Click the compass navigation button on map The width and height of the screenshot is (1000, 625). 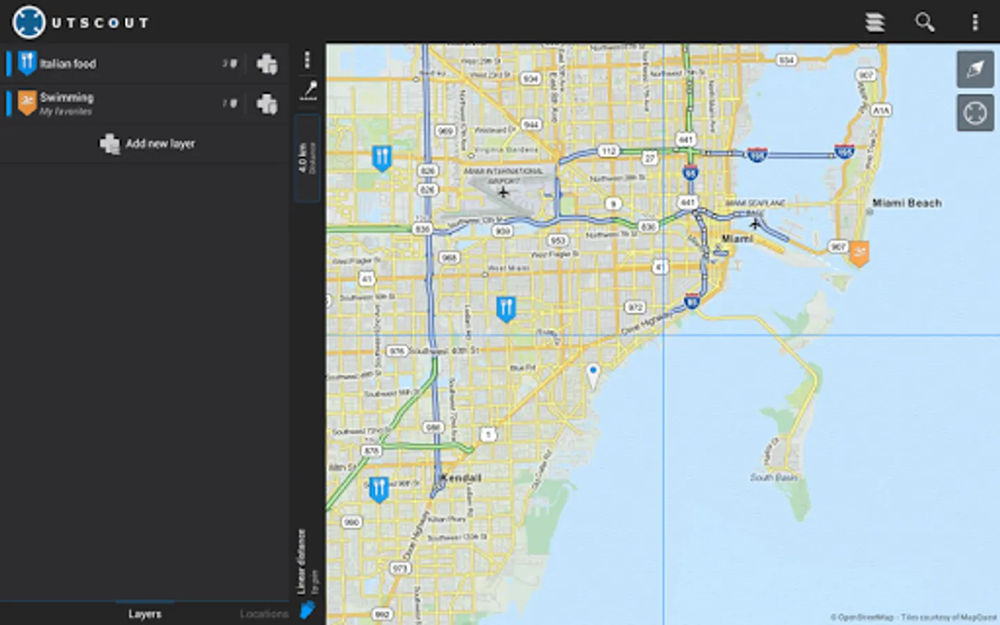tap(975, 69)
